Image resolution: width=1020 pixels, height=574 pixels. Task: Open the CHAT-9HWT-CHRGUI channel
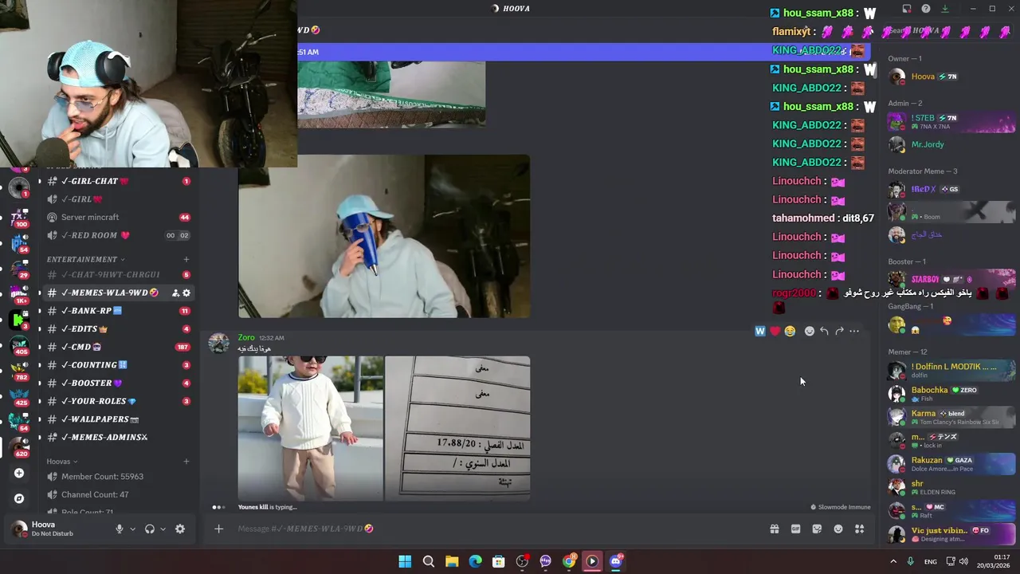(118, 274)
